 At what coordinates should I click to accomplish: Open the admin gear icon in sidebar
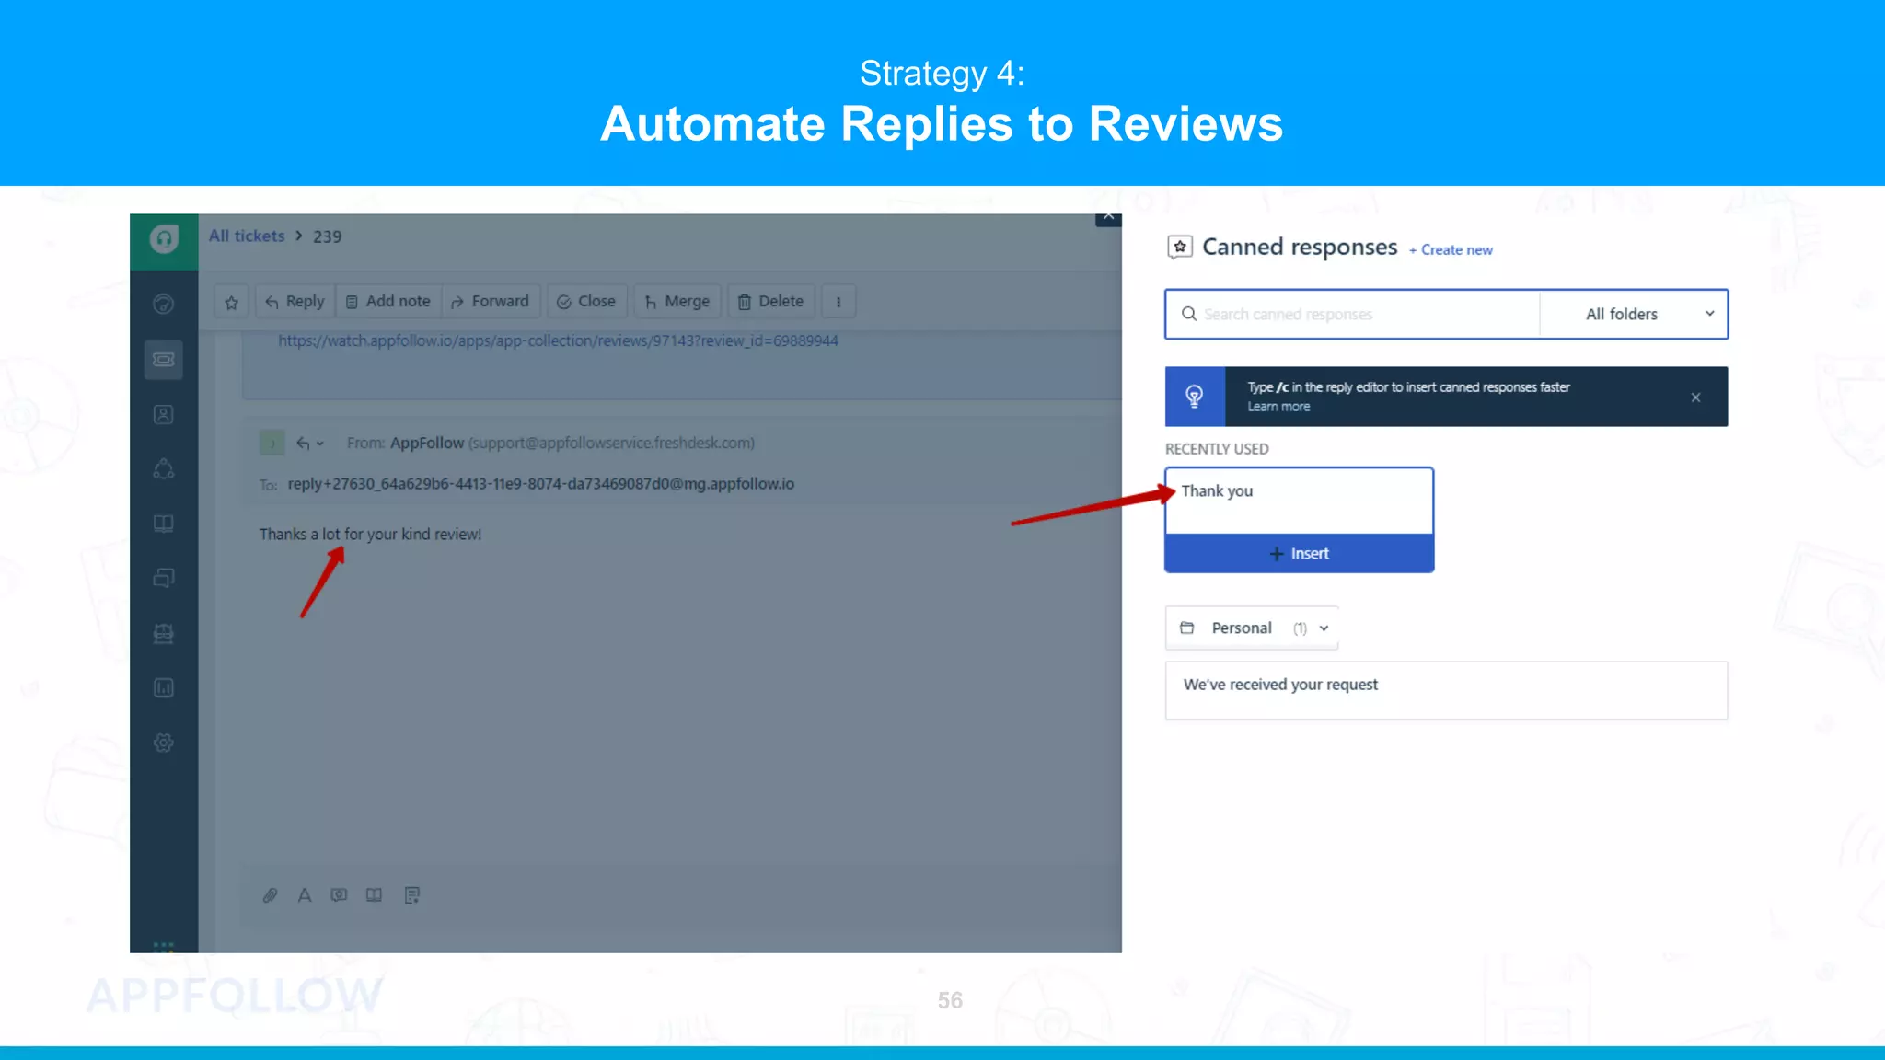164,743
